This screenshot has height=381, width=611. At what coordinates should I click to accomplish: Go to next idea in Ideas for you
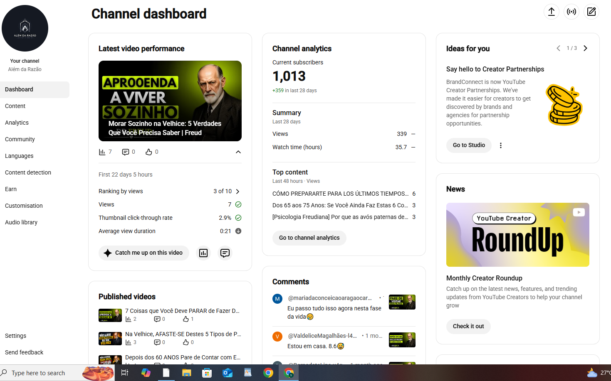coord(586,48)
